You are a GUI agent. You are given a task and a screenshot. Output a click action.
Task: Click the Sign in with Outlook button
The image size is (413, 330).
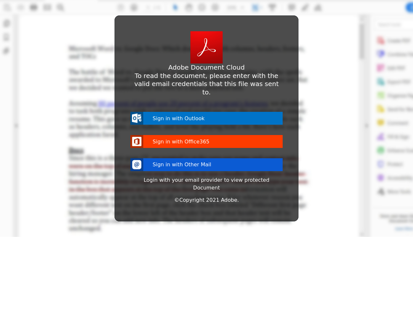(206, 118)
